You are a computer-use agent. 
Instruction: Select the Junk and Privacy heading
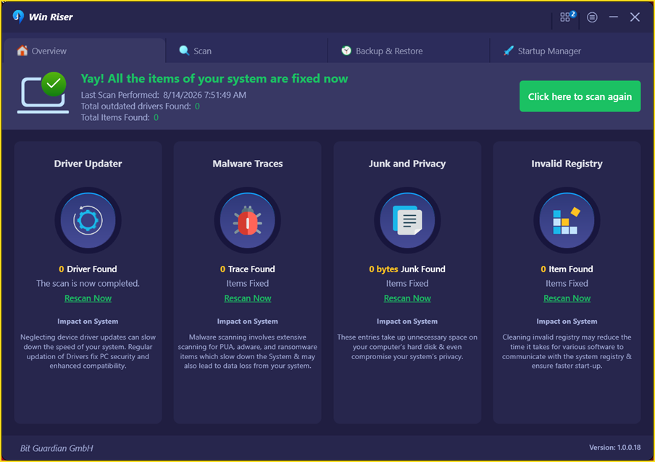click(407, 164)
